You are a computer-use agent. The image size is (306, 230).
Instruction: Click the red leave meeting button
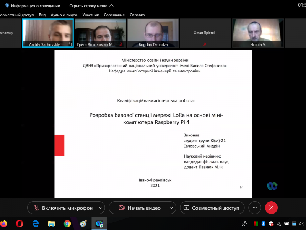pos(271,208)
